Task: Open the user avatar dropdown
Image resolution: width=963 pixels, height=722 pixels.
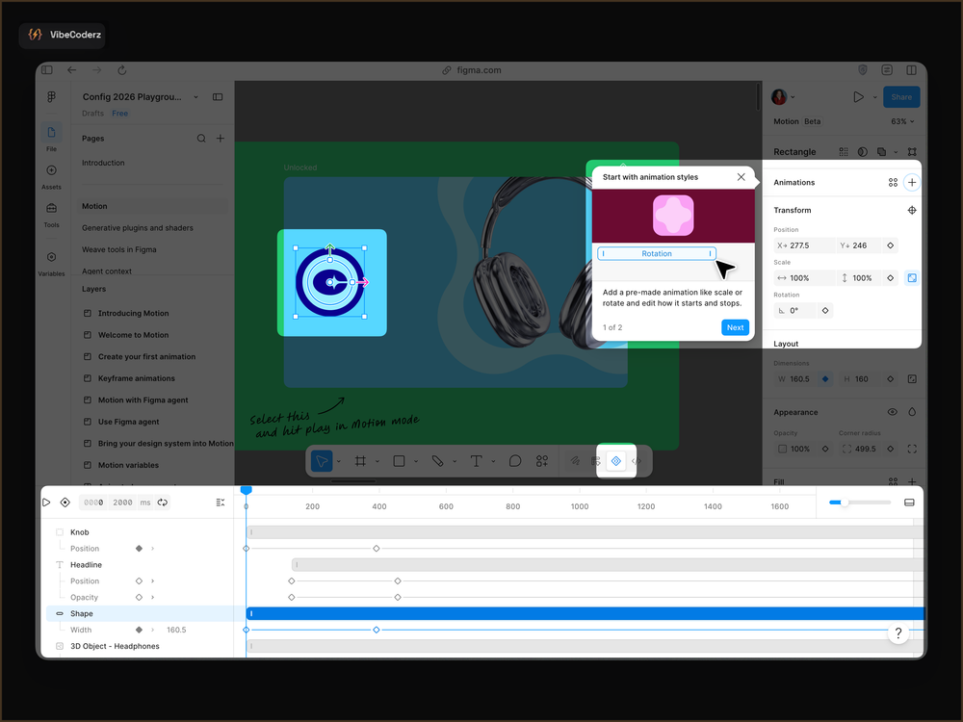Action: click(x=783, y=97)
